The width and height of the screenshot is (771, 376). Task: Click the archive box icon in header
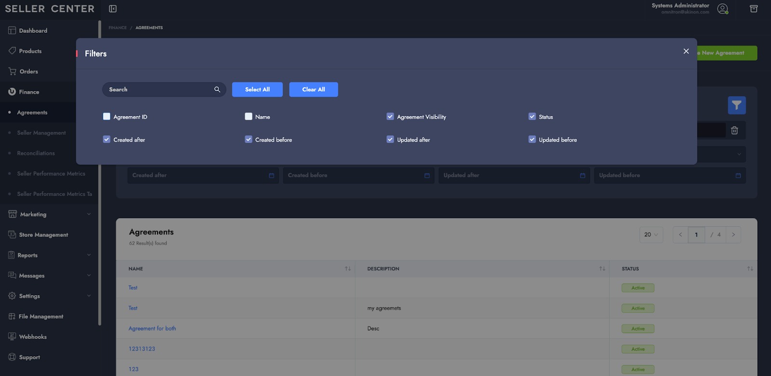tap(754, 9)
